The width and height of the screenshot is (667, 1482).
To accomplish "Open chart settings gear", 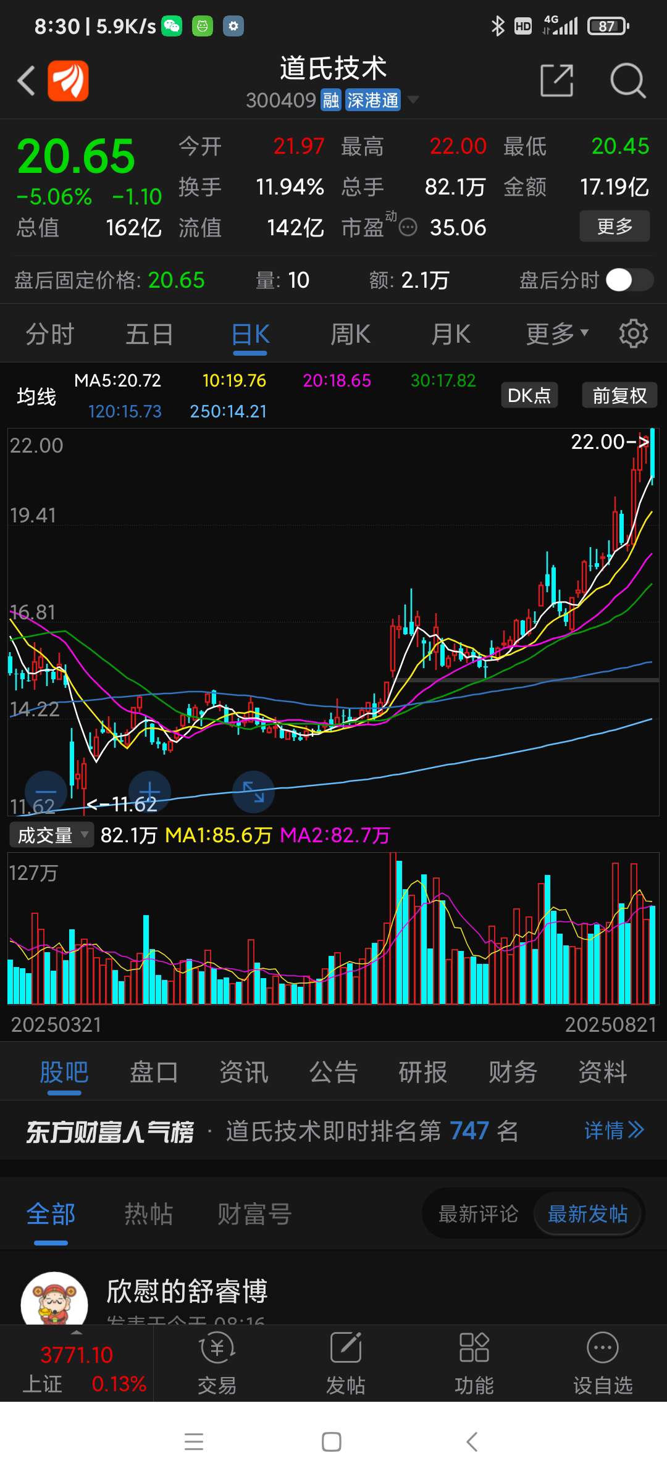I will tap(634, 334).
